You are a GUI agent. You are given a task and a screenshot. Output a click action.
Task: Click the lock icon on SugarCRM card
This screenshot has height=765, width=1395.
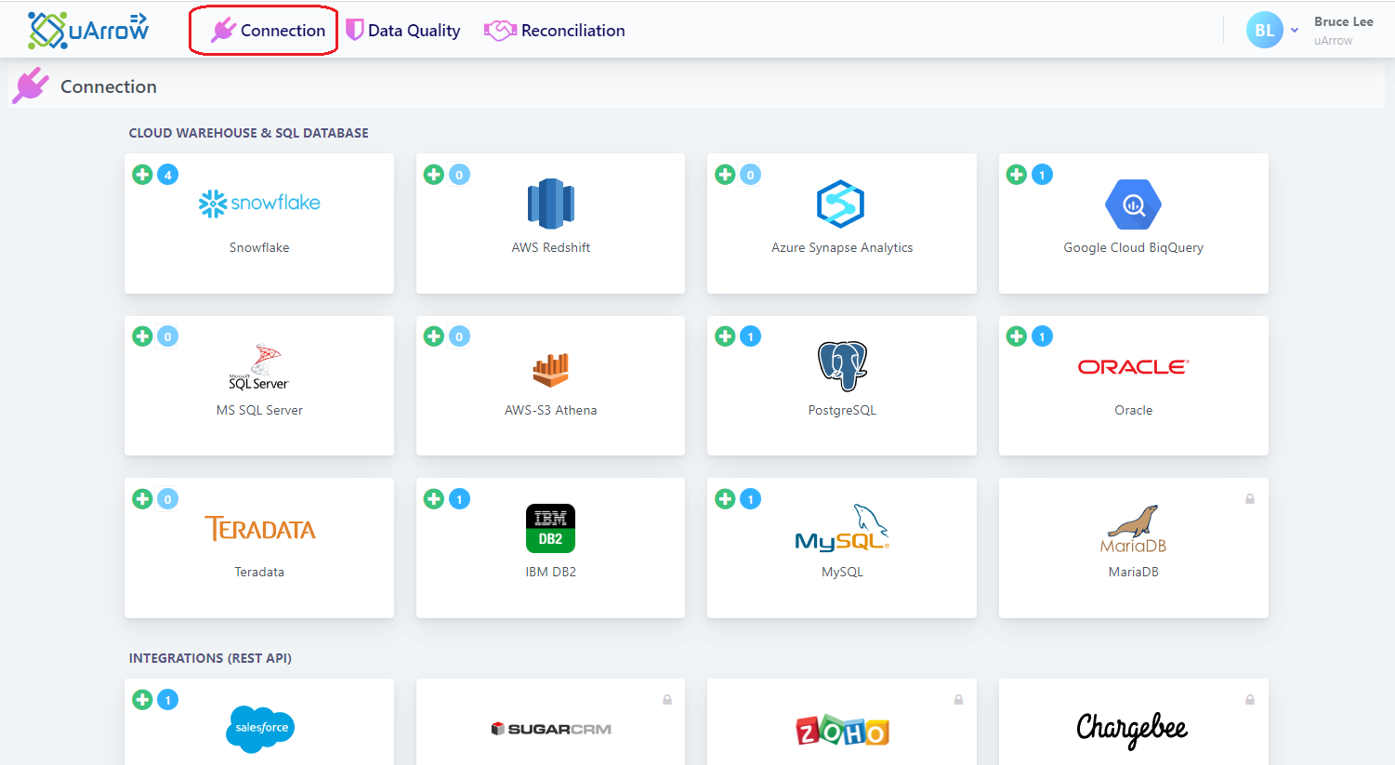coord(667,700)
